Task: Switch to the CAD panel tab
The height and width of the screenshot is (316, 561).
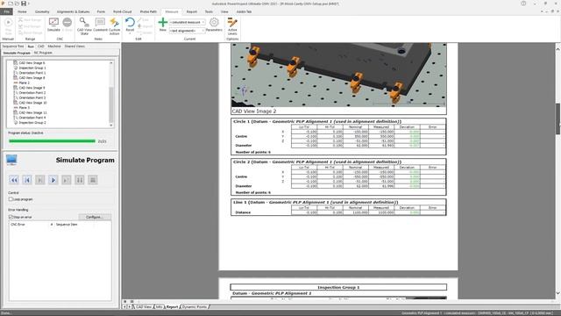Action: pyautogui.click(x=41, y=47)
